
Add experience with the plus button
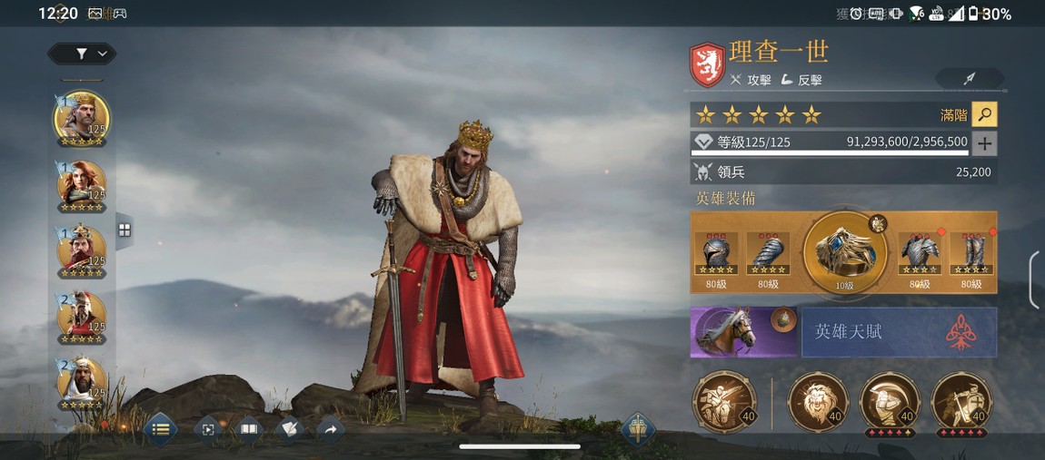(x=984, y=143)
